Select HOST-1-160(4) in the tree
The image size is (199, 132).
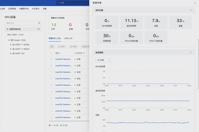22,49
